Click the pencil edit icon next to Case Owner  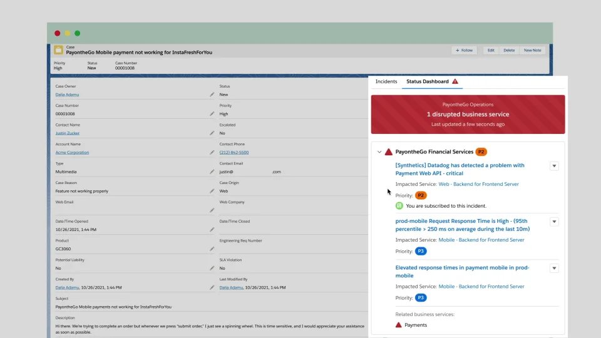(212, 95)
